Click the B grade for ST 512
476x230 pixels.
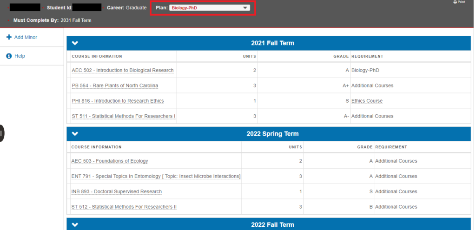(371, 207)
